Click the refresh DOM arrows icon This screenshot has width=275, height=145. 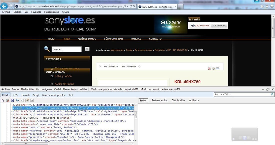17,100
